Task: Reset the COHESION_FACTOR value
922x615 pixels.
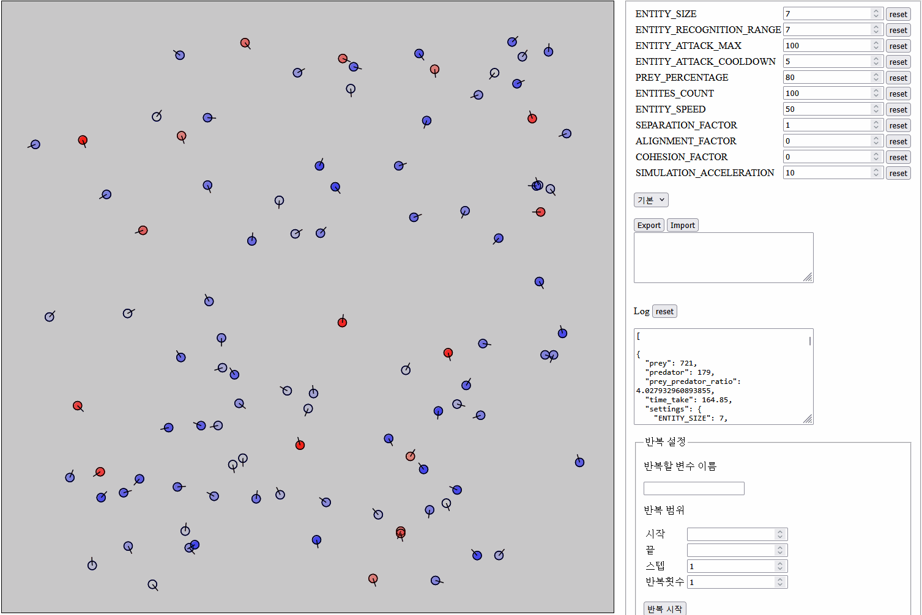Action: tap(898, 157)
